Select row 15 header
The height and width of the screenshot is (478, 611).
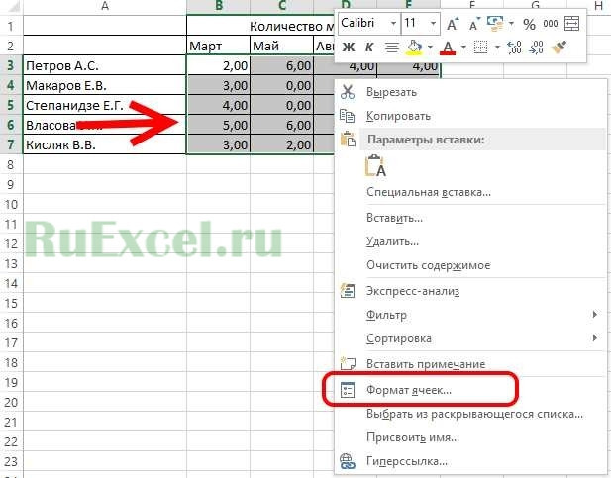click(11, 303)
